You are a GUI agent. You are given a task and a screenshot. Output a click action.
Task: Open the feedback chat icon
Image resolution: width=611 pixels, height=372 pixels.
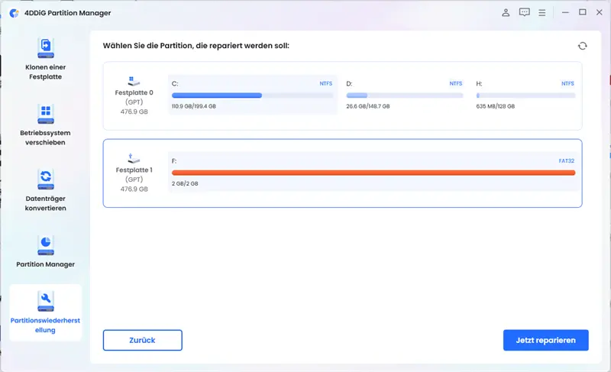tap(525, 12)
